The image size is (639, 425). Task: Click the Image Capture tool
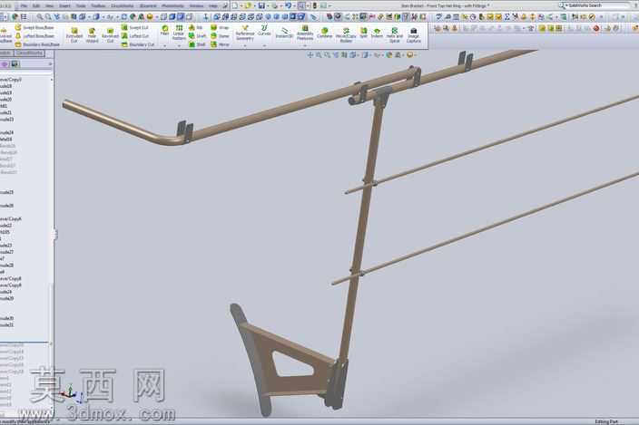click(x=413, y=35)
